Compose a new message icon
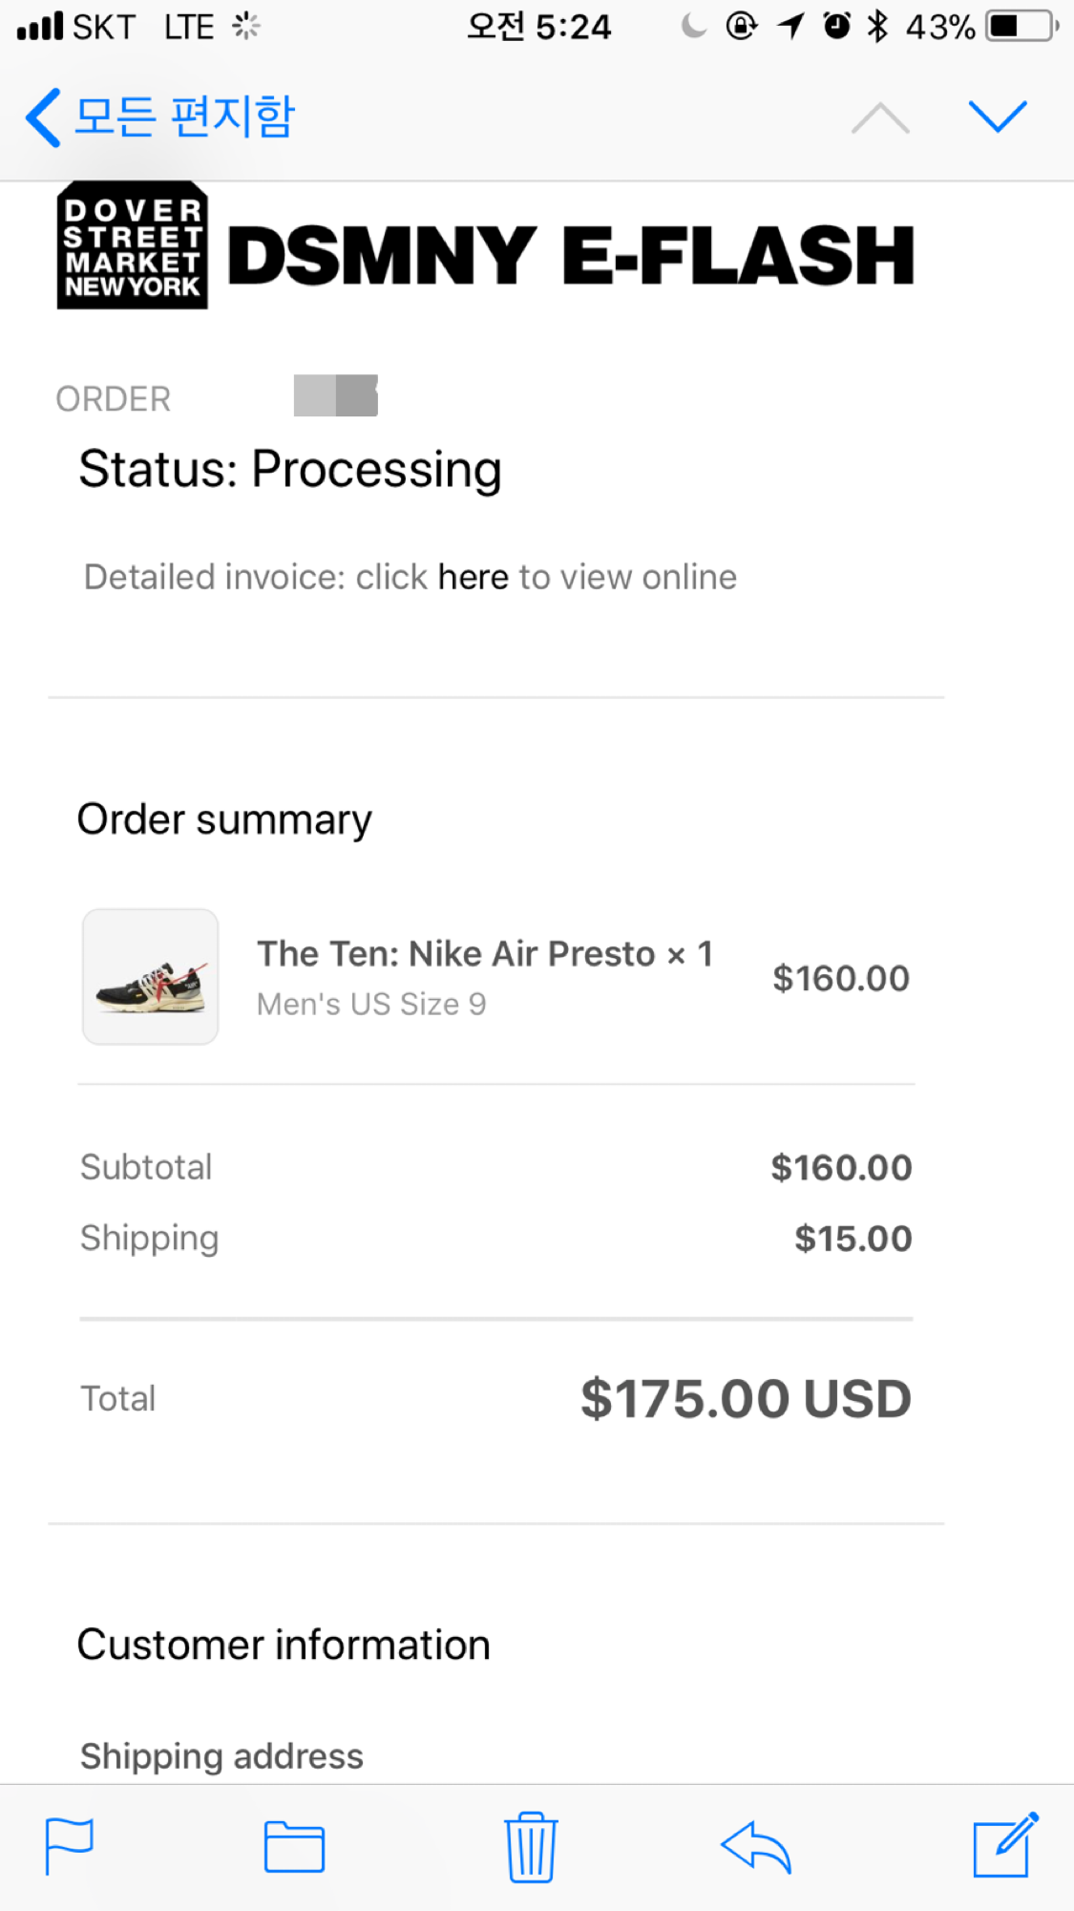The image size is (1074, 1911). [x=1004, y=1845]
